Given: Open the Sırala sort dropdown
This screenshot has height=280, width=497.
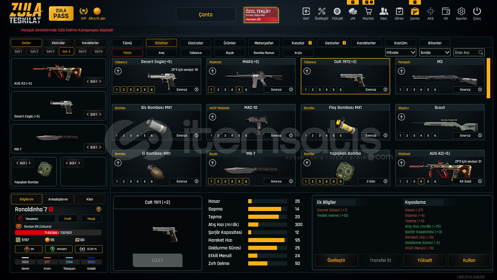Looking at the screenshot, I should pyautogui.click(x=435, y=53).
